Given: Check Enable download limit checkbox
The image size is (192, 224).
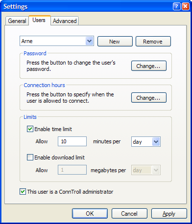Looking at the screenshot, I should 30,157.
